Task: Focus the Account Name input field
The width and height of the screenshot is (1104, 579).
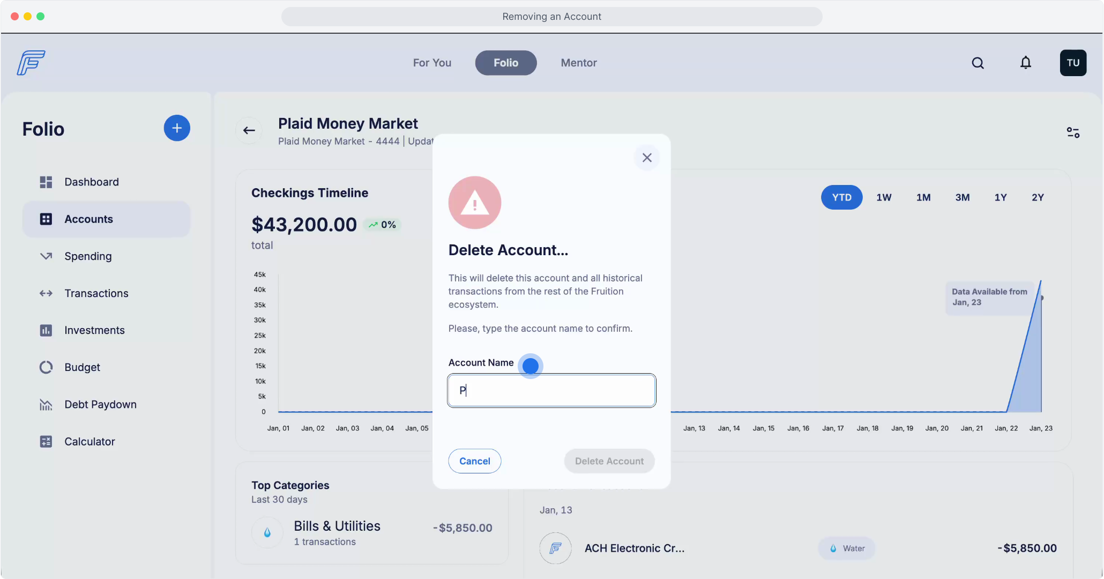Action: [551, 390]
